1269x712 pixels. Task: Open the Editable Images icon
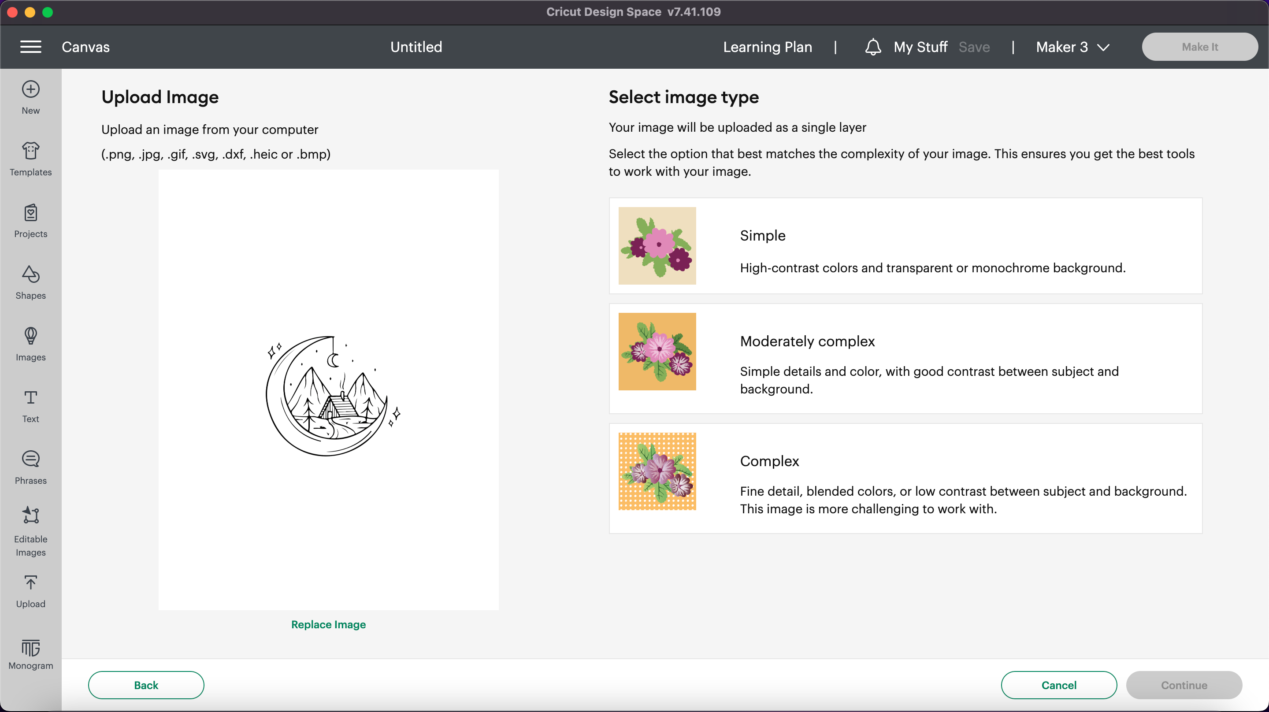[x=30, y=516]
